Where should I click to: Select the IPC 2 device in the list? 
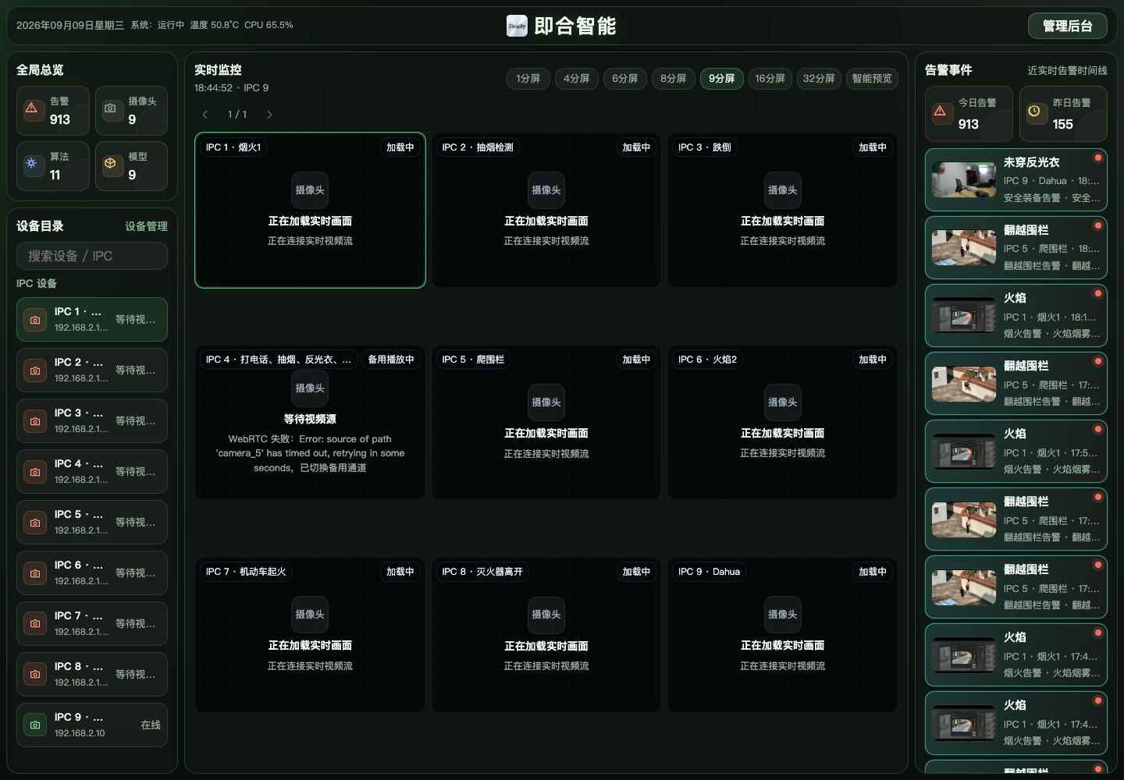pos(92,370)
